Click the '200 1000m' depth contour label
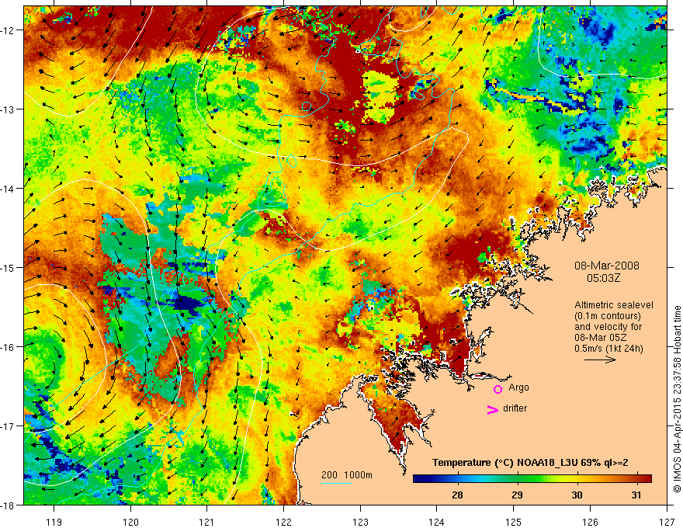This screenshot has height=528, width=683. point(347,475)
